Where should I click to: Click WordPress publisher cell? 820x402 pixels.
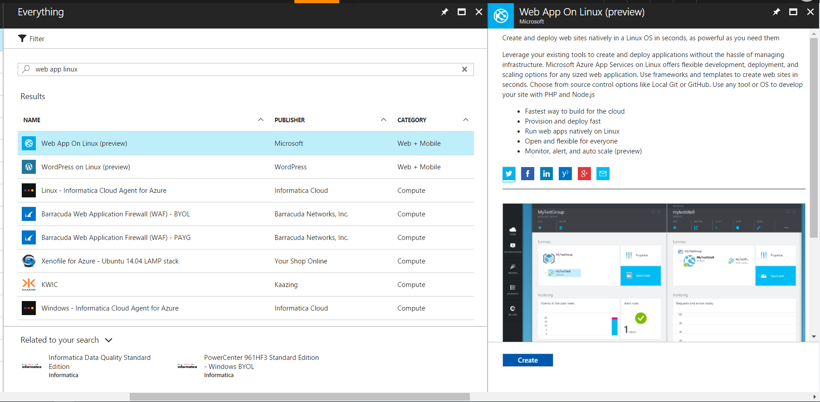(291, 167)
